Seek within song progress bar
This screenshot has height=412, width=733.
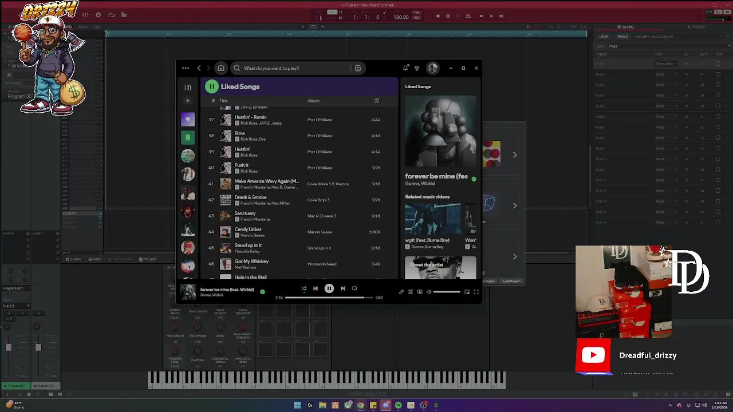(x=329, y=298)
